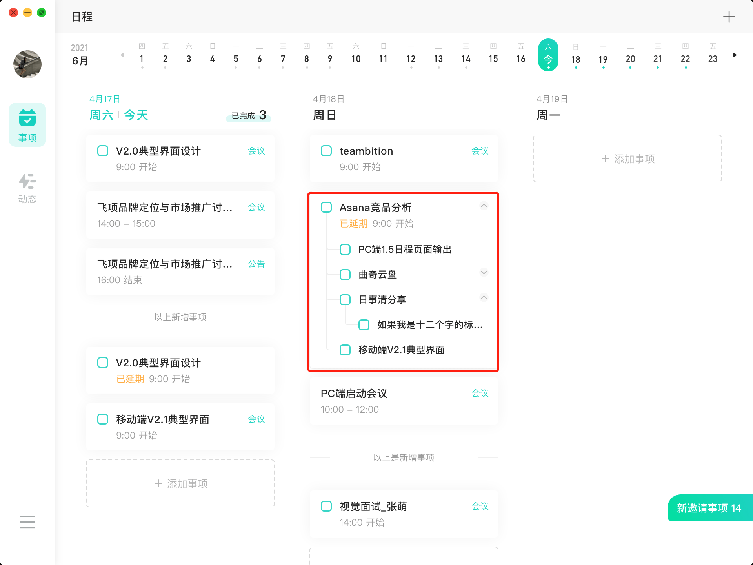Go to previous dates with left arrow
The image size is (753, 565).
(122, 55)
